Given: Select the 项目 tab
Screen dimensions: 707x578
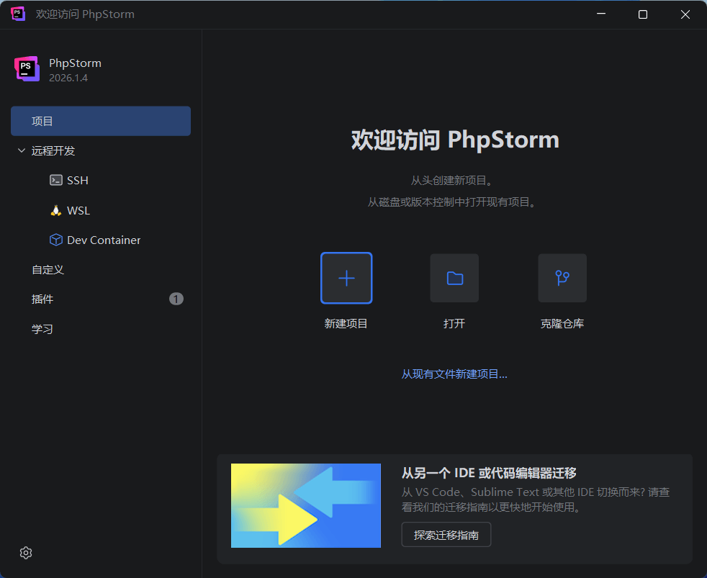Looking at the screenshot, I should [101, 121].
